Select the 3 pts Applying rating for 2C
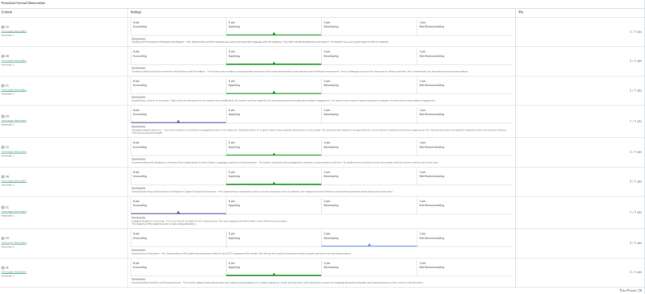Screen dimensions: 645x294 point(274,86)
